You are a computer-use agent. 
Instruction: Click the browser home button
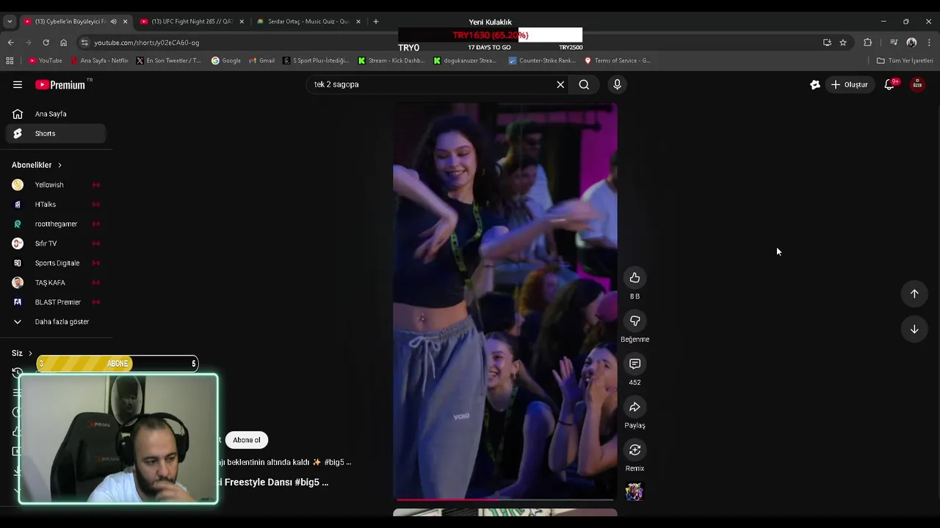tap(63, 43)
